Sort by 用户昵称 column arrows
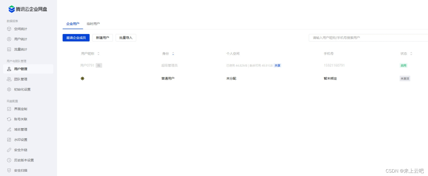This screenshot has height=176, width=428. (x=98, y=54)
